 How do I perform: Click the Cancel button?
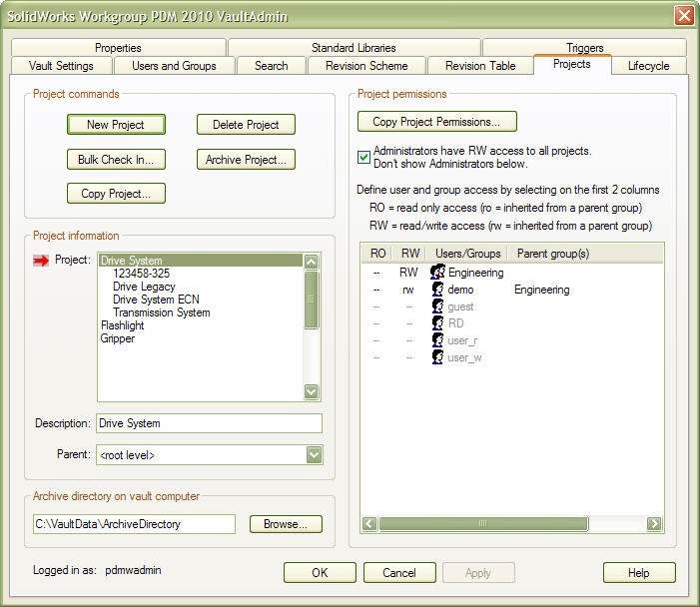click(x=399, y=573)
